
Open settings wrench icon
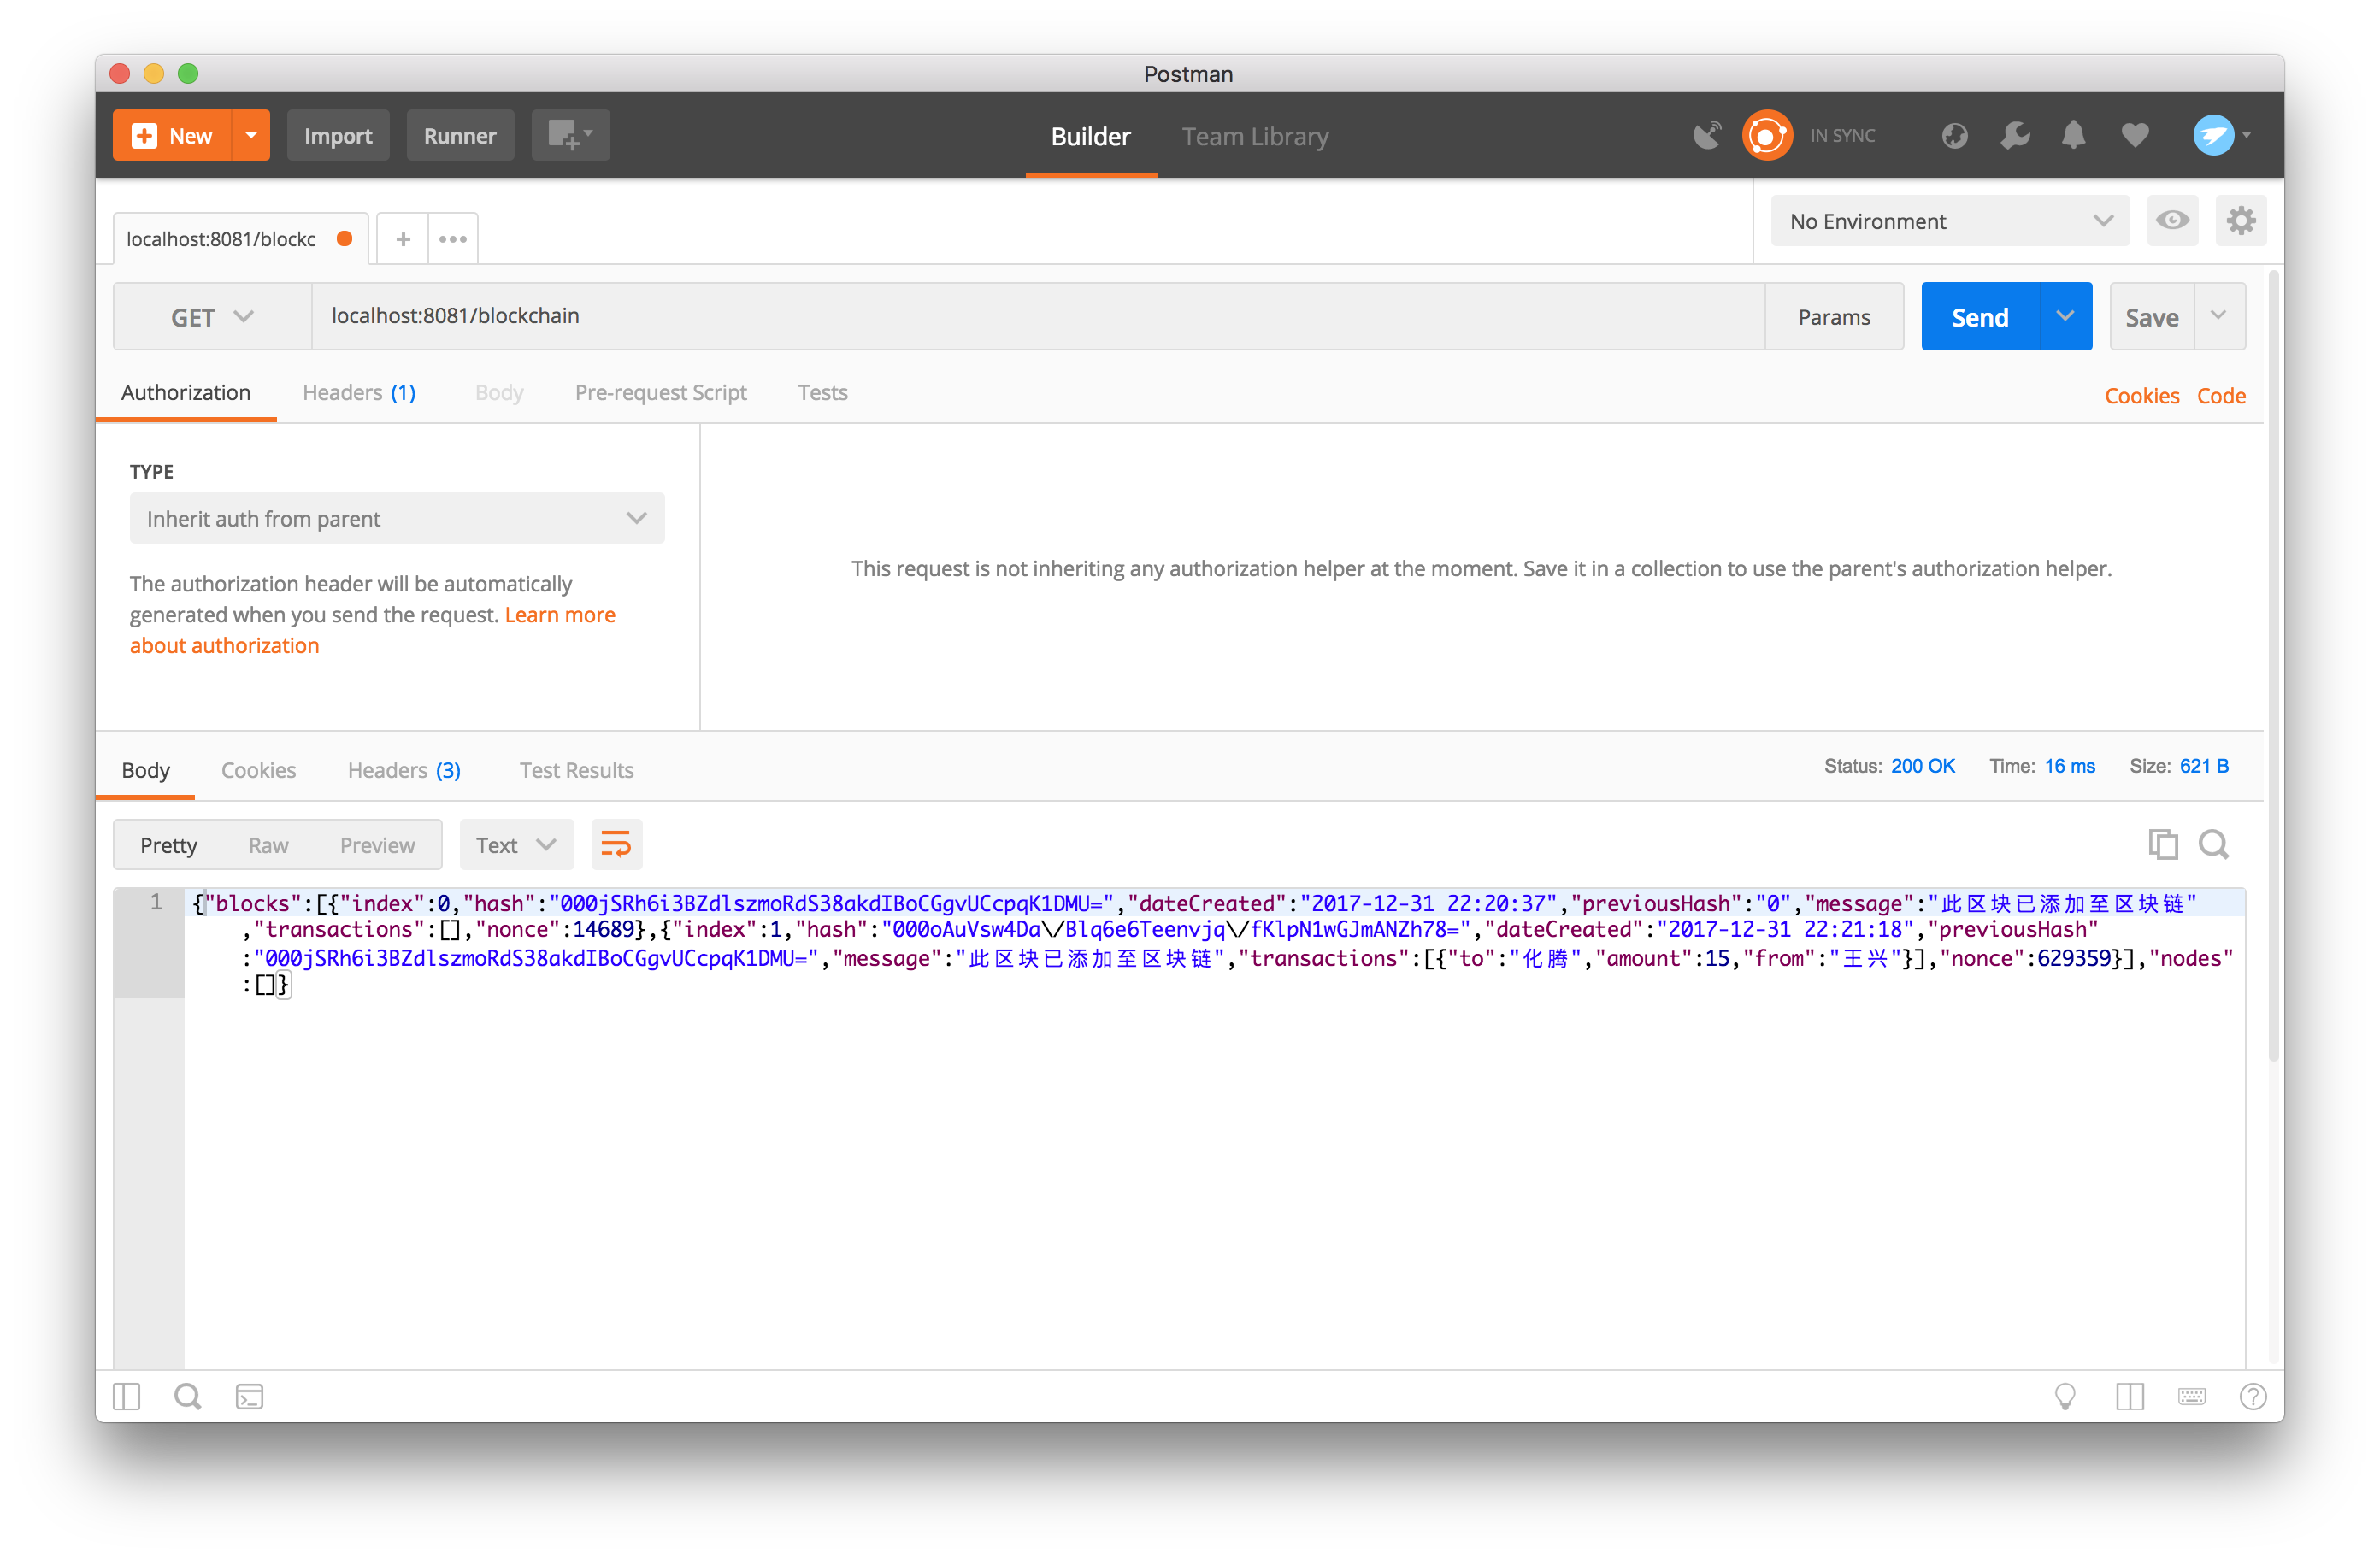coord(2014,135)
